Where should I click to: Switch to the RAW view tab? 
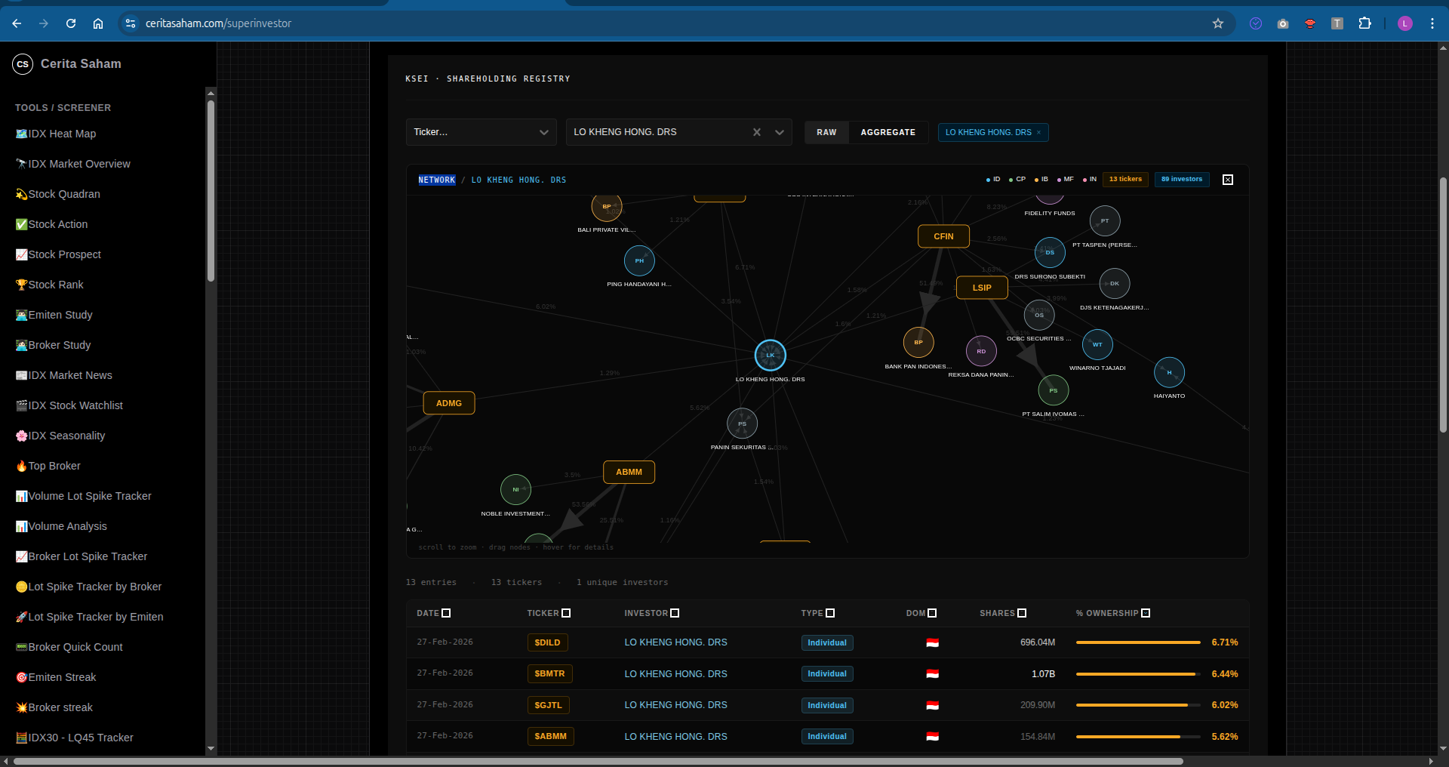(826, 132)
